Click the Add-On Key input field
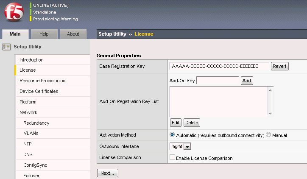This screenshot has height=179, width=307. tap(218, 81)
